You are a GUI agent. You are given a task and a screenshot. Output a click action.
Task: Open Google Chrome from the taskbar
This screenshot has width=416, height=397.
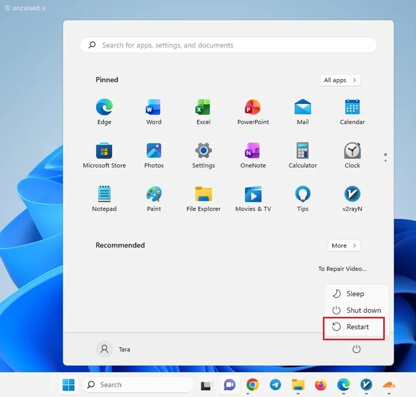pyautogui.click(x=252, y=385)
